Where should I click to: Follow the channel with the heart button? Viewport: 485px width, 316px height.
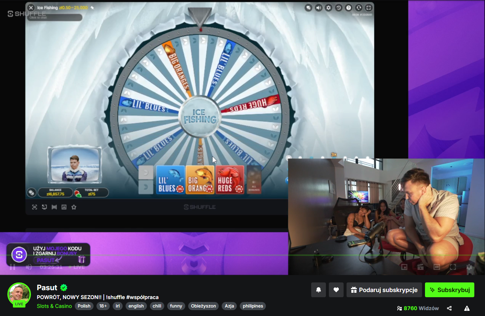336,290
